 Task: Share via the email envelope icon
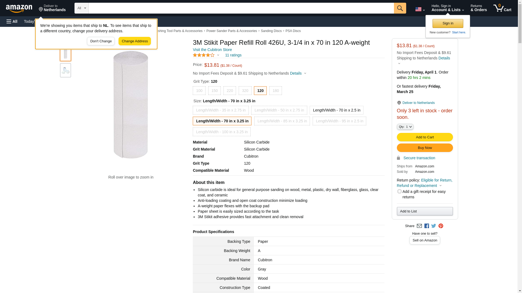click(419, 226)
